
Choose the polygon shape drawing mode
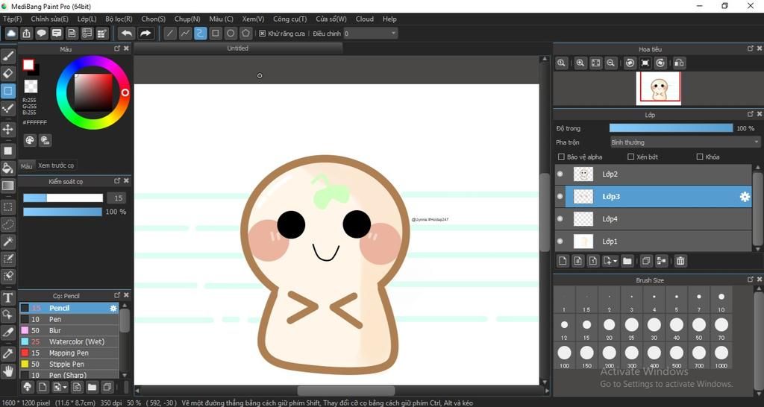click(x=246, y=33)
